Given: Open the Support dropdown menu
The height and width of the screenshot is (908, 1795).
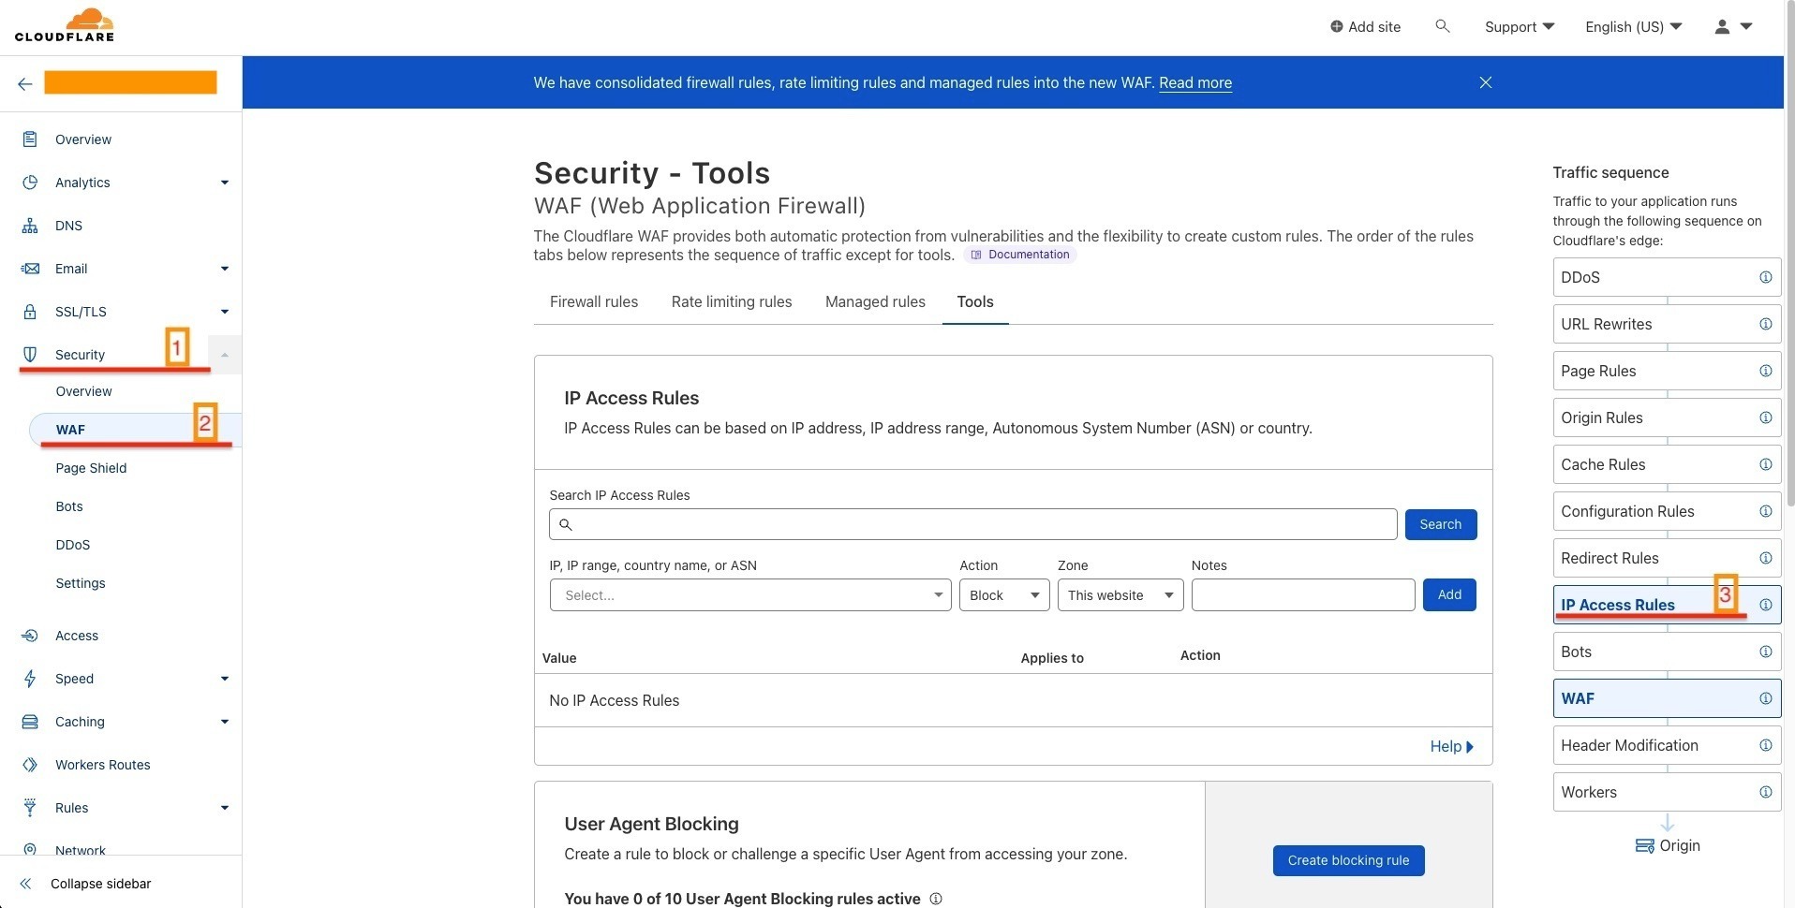Looking at the screenshot, I should (x=1519, y=26).
